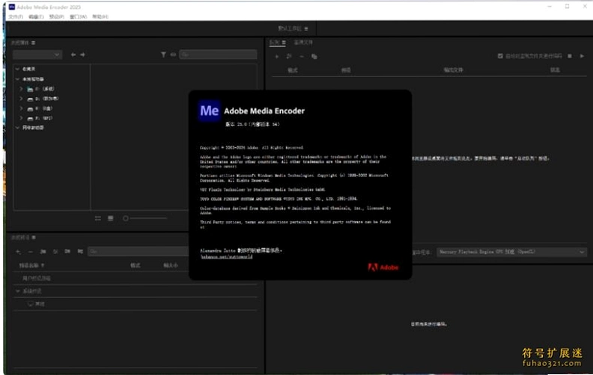Click the Media Encoder title bar icon
Image resolution: width=593 pixels, height=375 pixels.
12,7
